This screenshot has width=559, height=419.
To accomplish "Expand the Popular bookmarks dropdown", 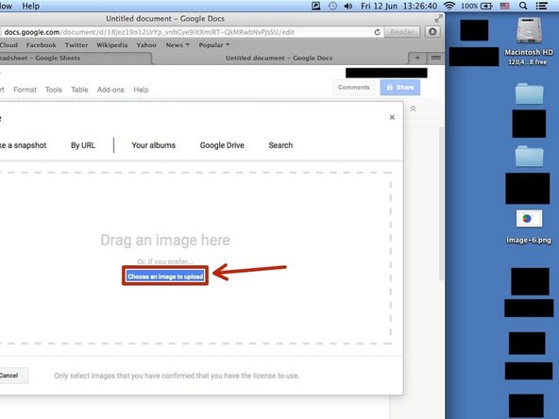I will click(214, 45).
